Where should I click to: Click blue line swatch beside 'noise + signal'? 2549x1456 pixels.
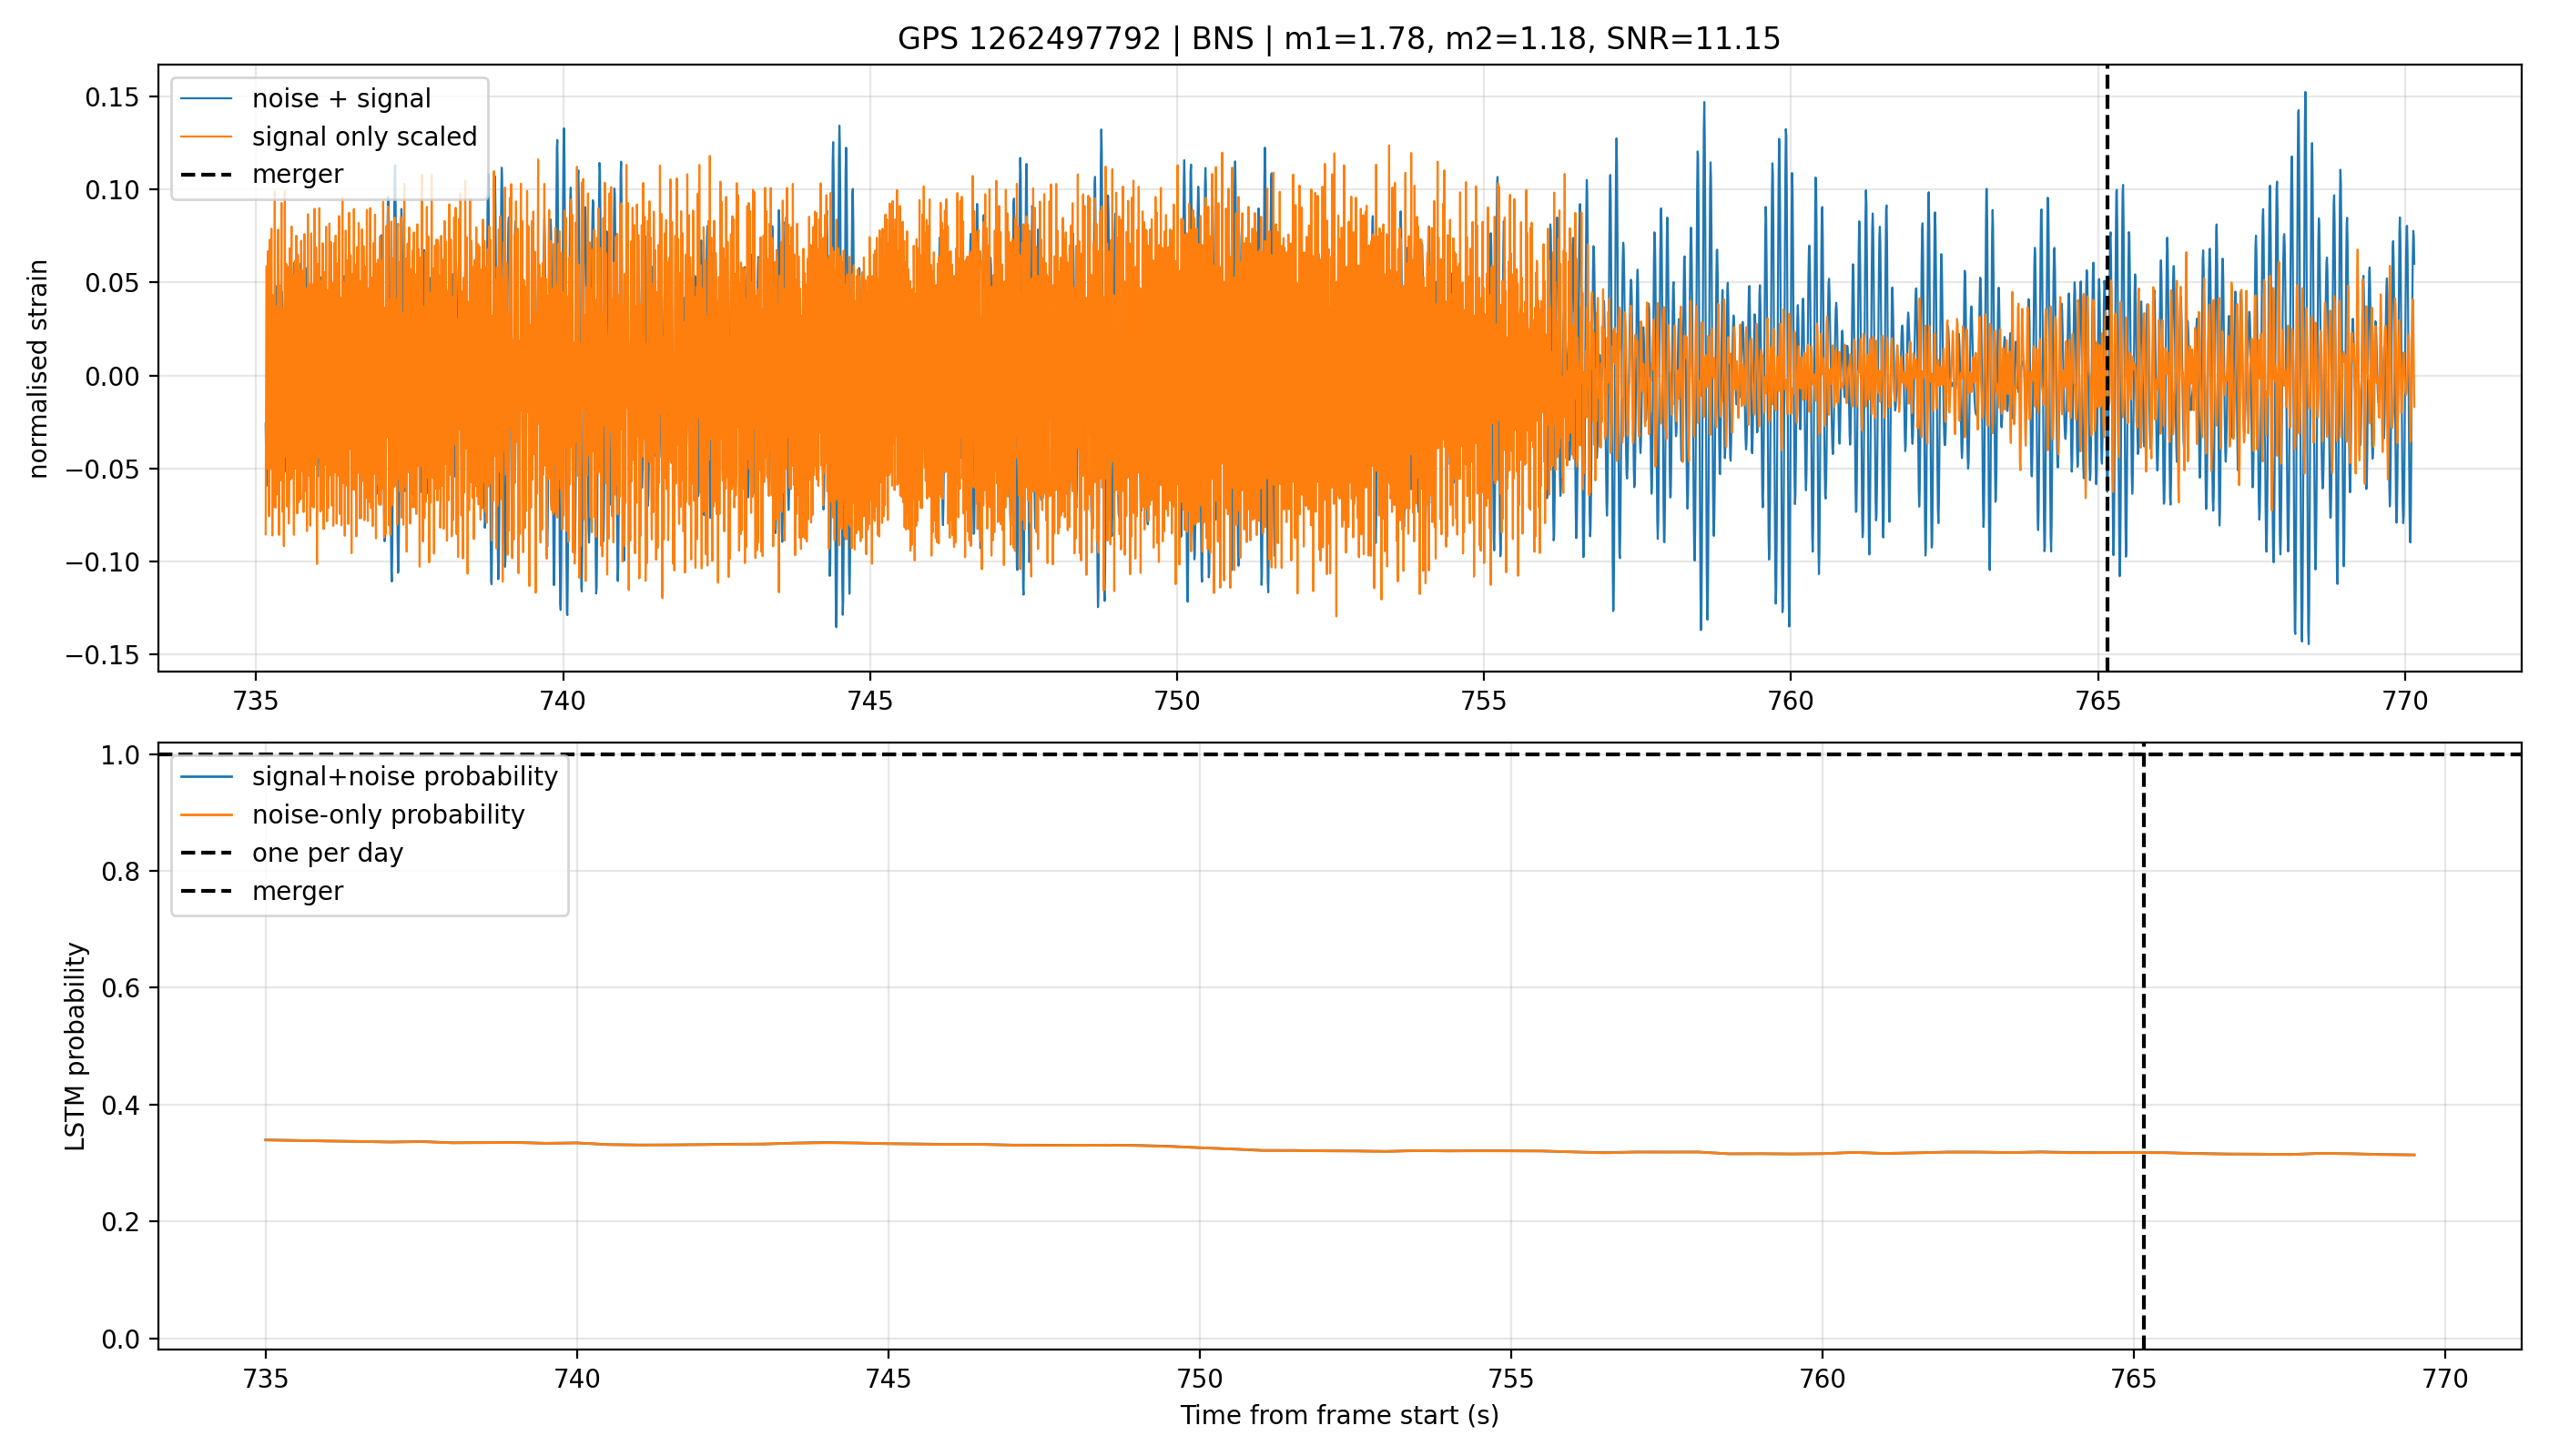click(x=206, y=99)
